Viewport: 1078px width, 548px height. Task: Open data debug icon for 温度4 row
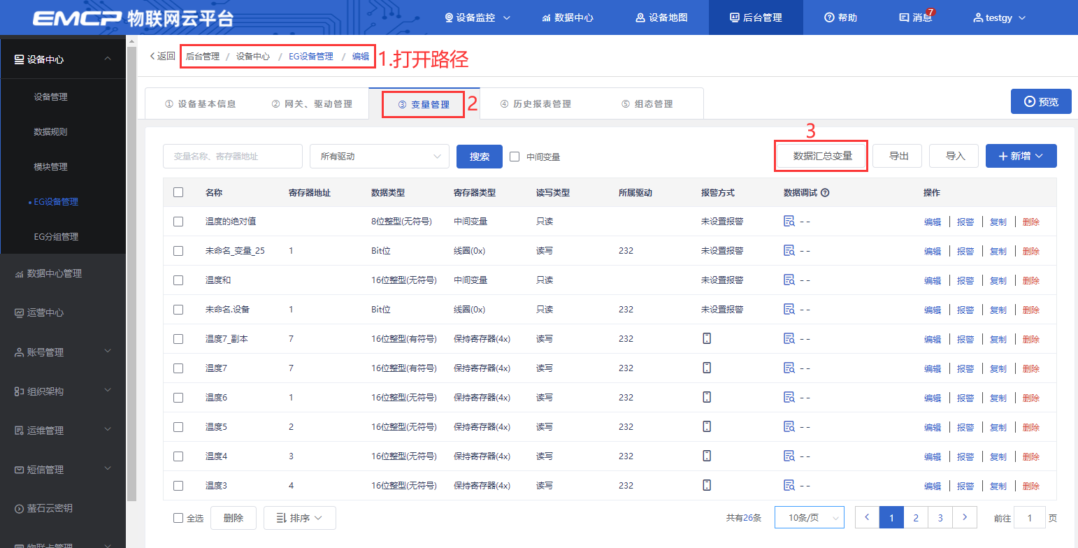[x=789, y=456]
